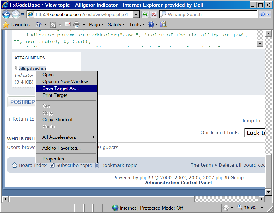Click the RSS feeds icon

click(x=53, y=25)
